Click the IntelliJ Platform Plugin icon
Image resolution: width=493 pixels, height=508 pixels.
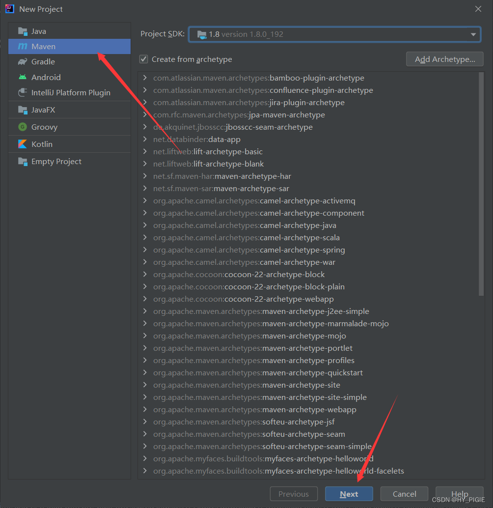[x=23, y=92]
